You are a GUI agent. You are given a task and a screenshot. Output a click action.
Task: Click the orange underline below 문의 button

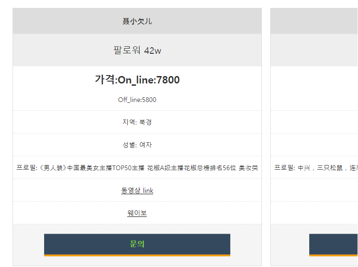pos(137,255)
